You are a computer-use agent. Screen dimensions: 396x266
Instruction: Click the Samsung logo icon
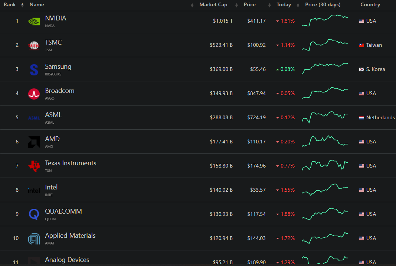(x=34, y=70)
